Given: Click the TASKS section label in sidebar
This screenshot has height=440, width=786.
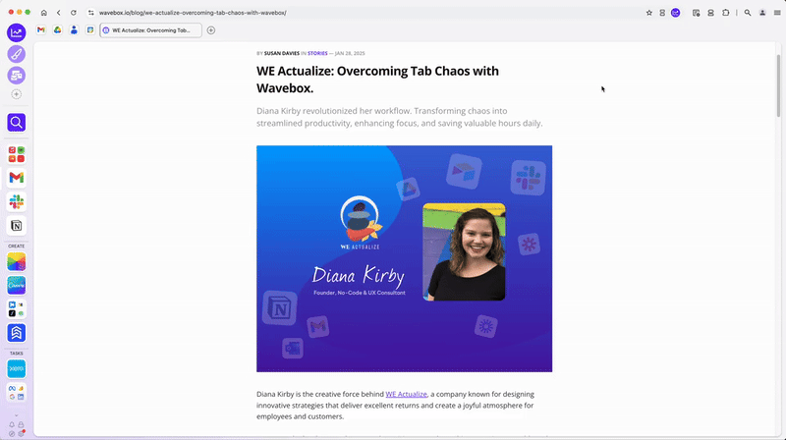Looking at the screenshot, I should pyautogui.click(x=17, y=354).
